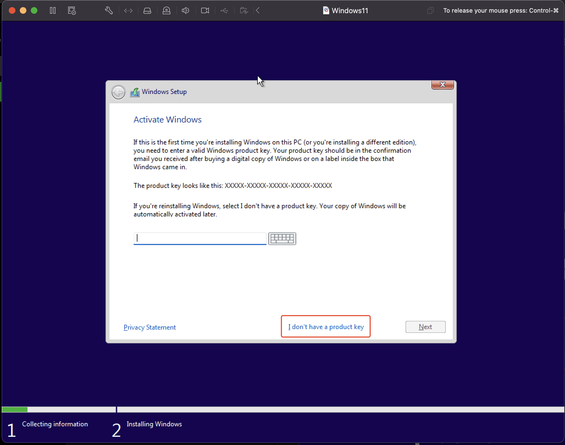The height and width of the screenshot is (445, 565).
Task: Click the Activate Windows heading
Action: click(168, 119)
